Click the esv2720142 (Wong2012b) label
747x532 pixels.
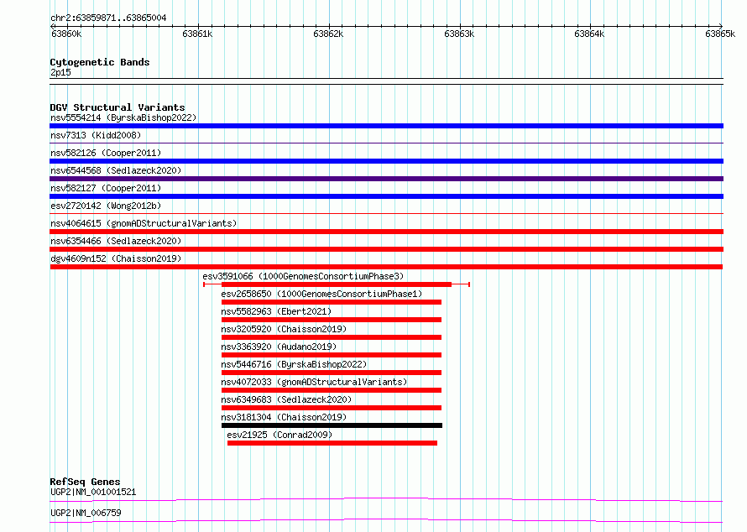click(106, 206)
